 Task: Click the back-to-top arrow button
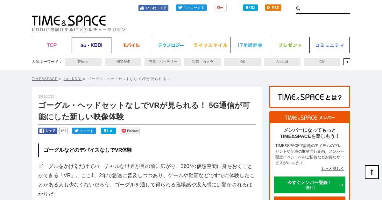[372, 172]
